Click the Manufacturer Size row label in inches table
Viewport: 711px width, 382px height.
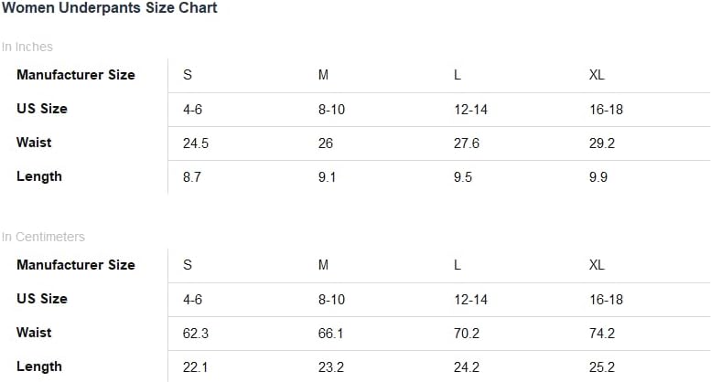point(76,75)
